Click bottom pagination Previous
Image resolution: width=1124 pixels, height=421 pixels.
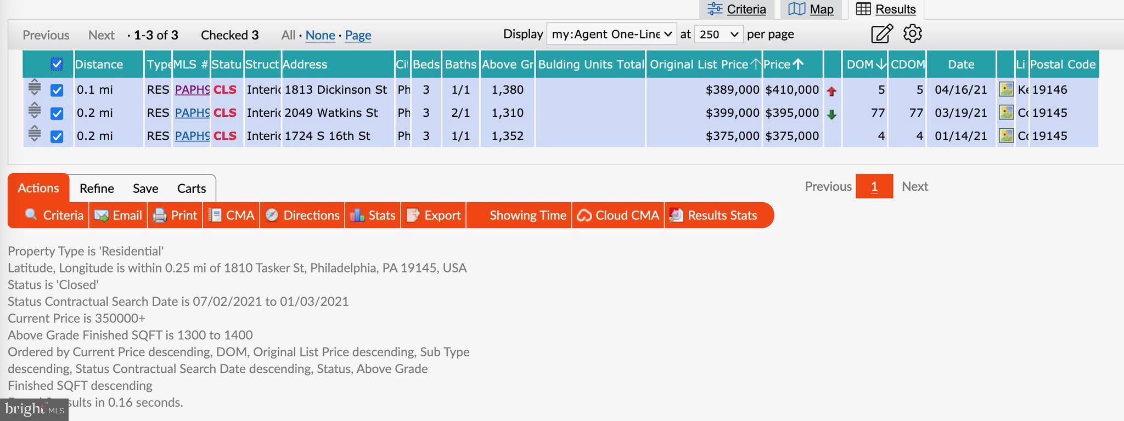pos(828,186)
